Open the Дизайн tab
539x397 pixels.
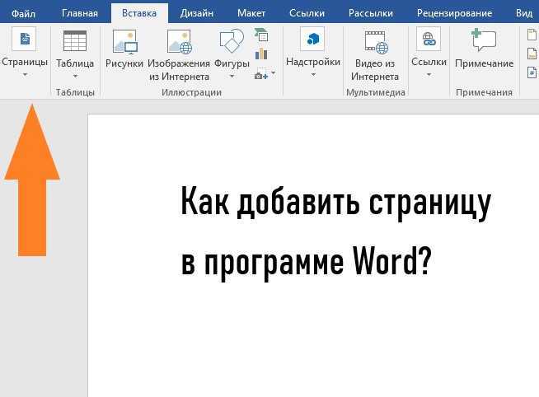[197, 13]
